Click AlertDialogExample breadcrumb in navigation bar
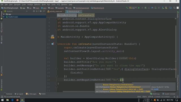This screenshot has width=181, height=102. point(10,8)
